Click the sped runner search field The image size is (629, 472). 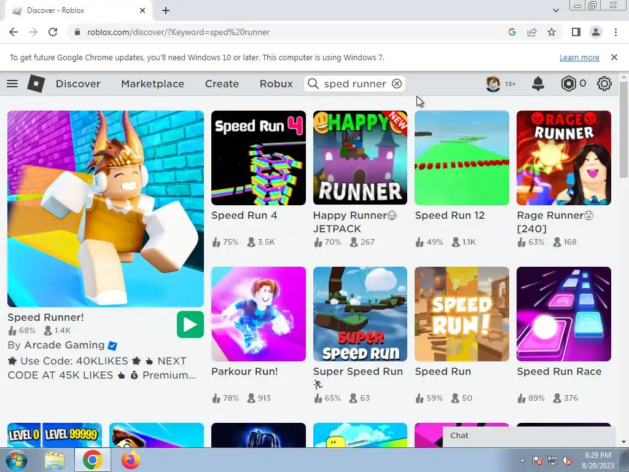(x=355, y=84)
